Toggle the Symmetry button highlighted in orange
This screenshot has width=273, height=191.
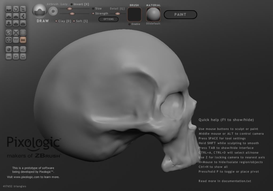click(23, 40)
